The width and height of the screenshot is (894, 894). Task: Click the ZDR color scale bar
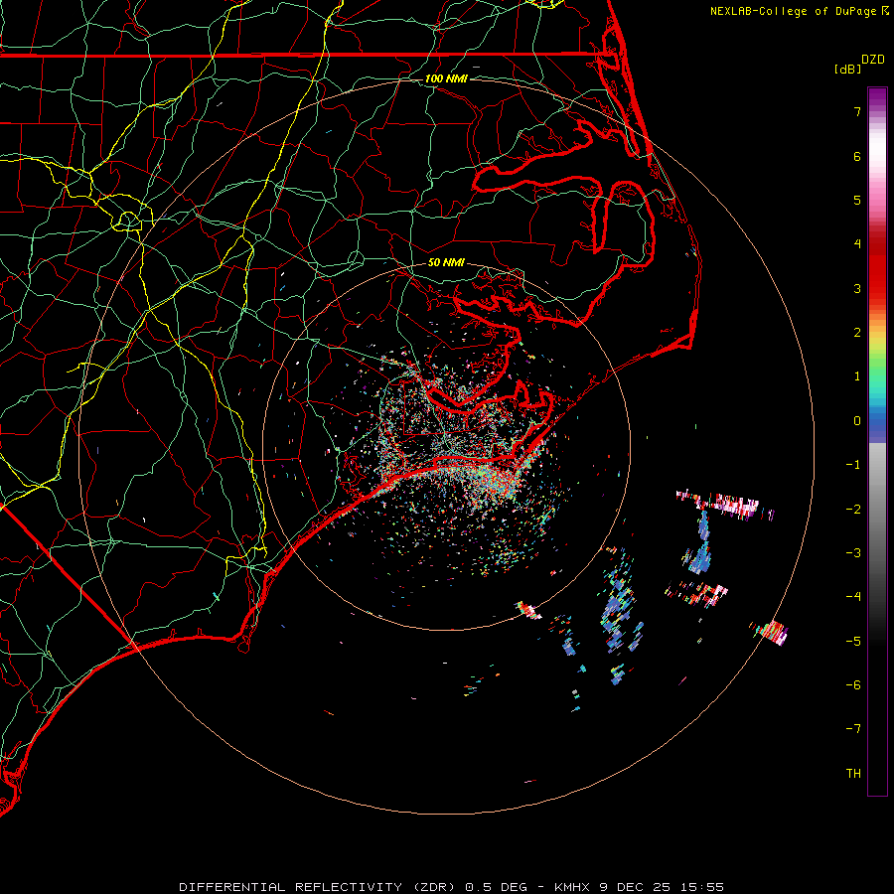point(877,441)
